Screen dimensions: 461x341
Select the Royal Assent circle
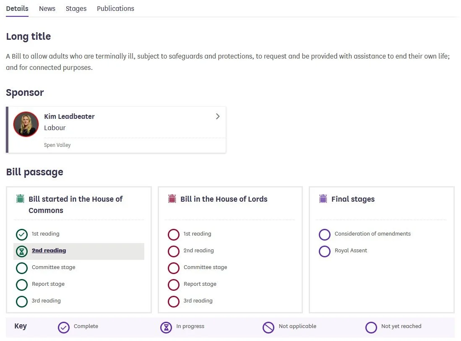325,251
